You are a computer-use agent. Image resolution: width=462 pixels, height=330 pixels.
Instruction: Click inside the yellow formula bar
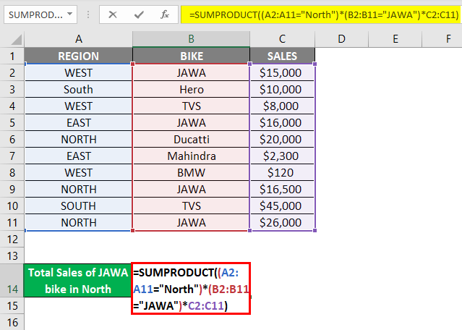(321, 14)
